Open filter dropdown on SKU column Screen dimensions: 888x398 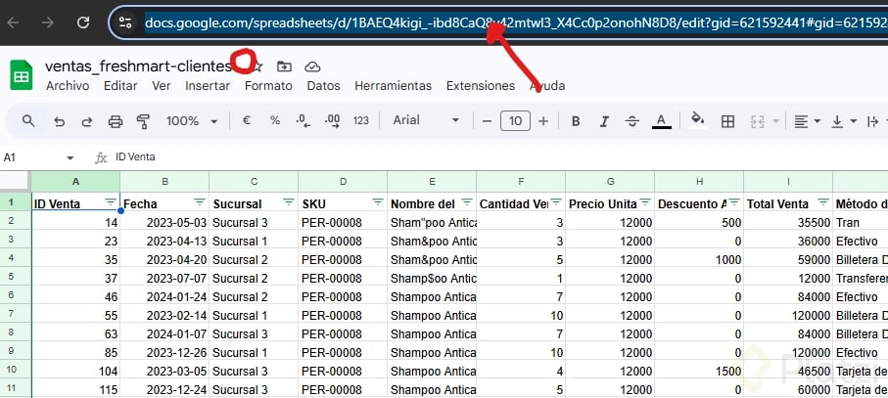click(x=377, y=202)
